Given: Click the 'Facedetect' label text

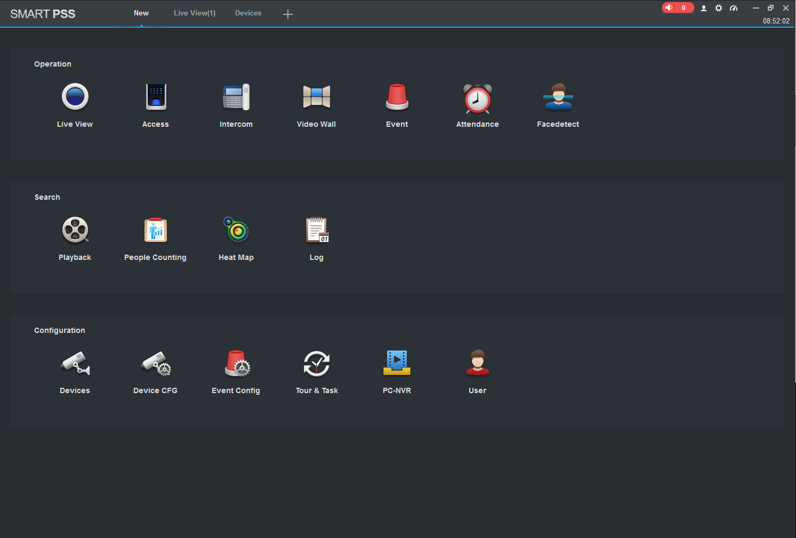Looking at the screenshot, I should tap(558, 124).
